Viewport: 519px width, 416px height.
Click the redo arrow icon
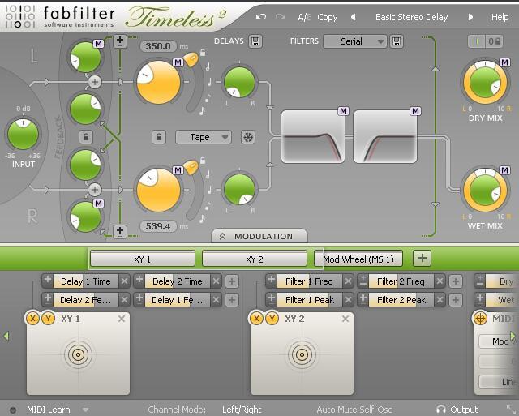pos(281,16)
